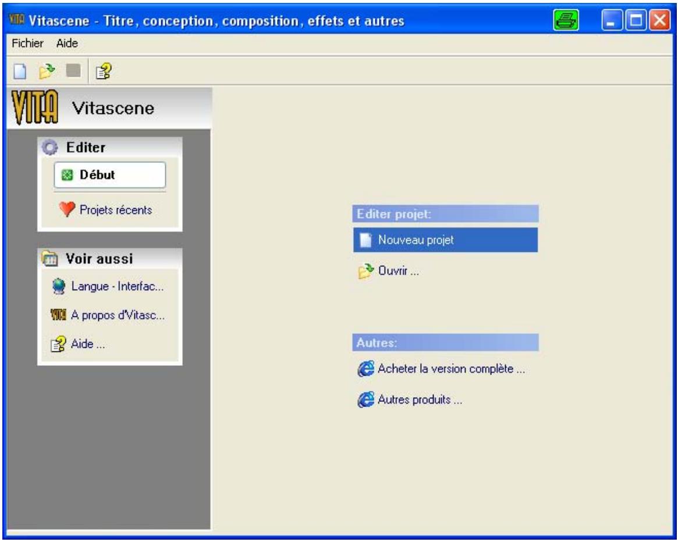The image size is (678, 542).
Task: Close the Vitascene window
Action: [x=660, y=20]
